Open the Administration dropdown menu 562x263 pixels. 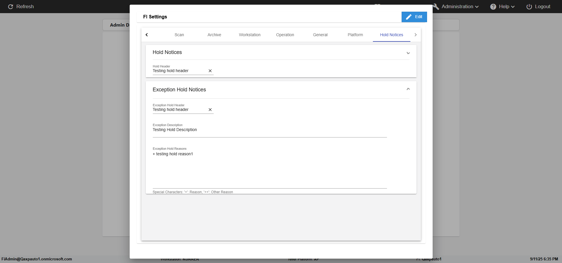[460, 7]
